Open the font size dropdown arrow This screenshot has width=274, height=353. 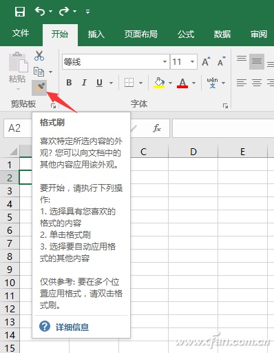[x=193, y=62]
